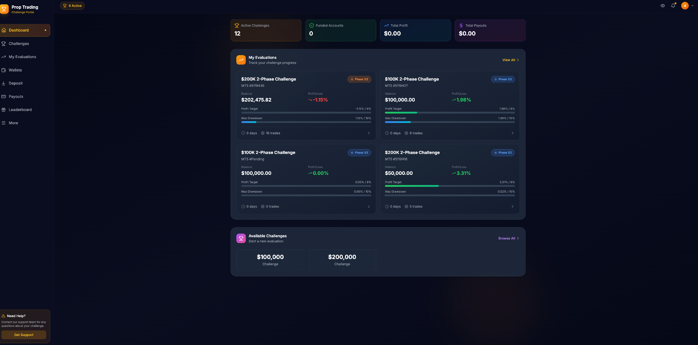The width and height of the screenshot is (698, 345).
Task: Click the Profit Target bar showing 3.31%
Action: tap(449, 186)
